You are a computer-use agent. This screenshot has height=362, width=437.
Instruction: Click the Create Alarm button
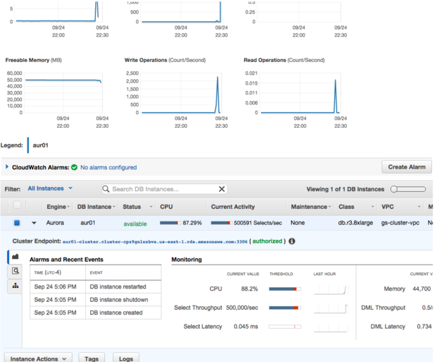point(407,167)
